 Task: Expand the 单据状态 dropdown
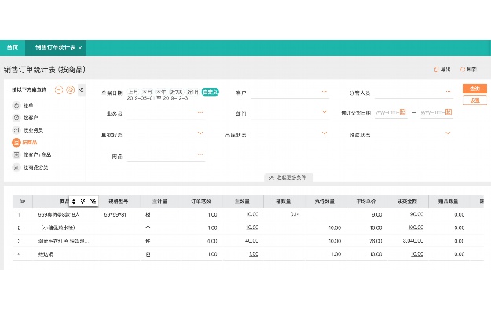pos(200,133)
